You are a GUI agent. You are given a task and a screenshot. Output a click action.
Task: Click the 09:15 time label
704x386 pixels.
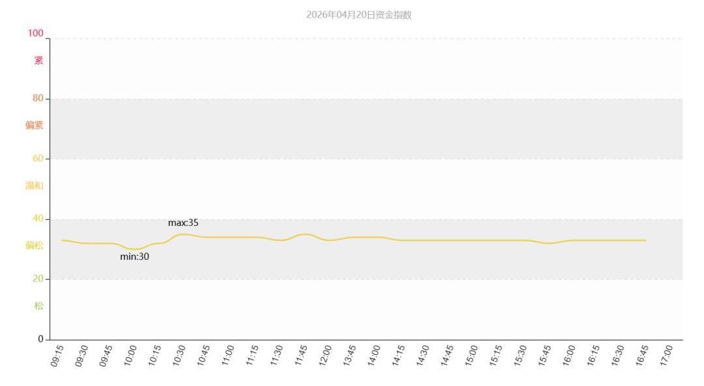tap(57, 356)
